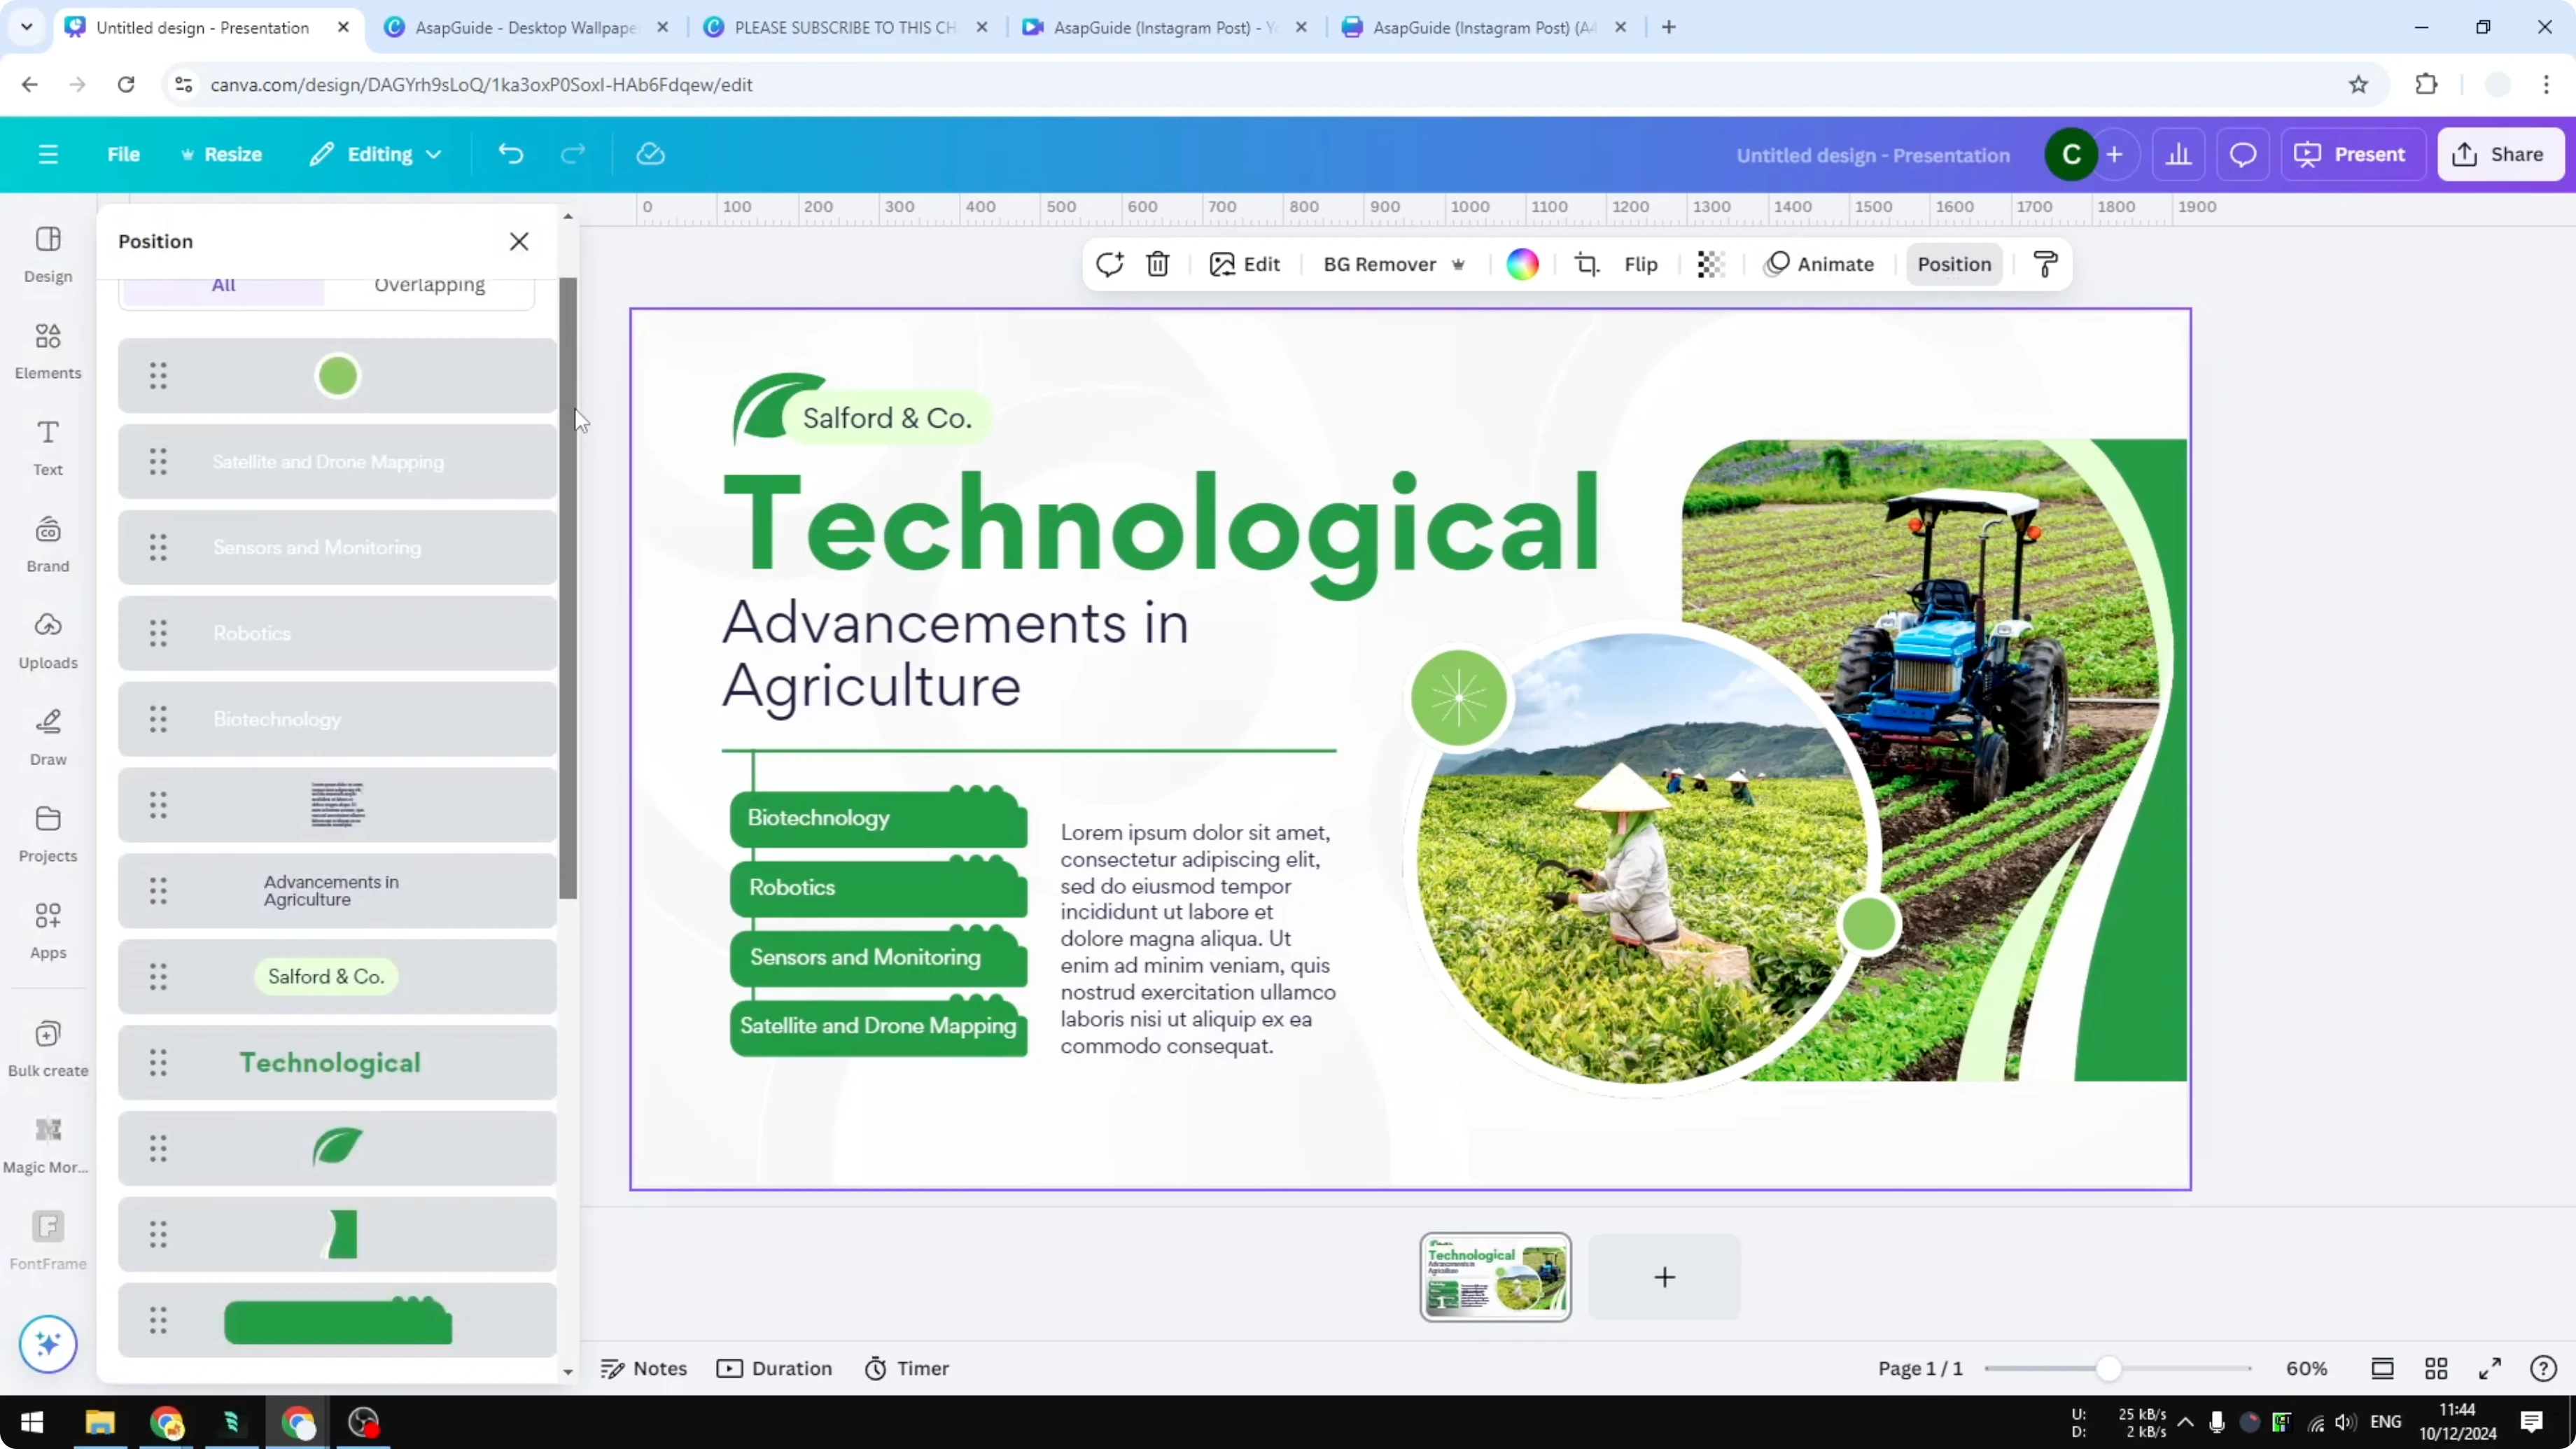Viewport: 2576px width, 1449px height.
Task: Toggle the page thumbnails view icon
Action: click(2382, 1368)
